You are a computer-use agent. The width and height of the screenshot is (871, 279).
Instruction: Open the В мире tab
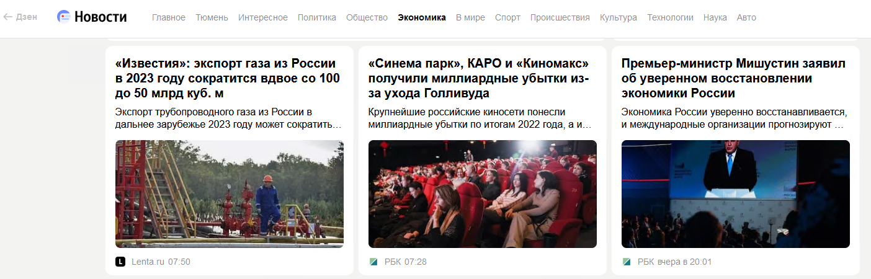click(x=470, y=17)
